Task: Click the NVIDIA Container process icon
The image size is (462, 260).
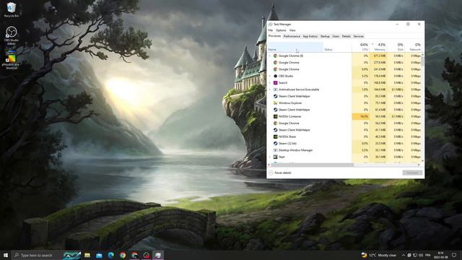Action: (x=275, y=116)
